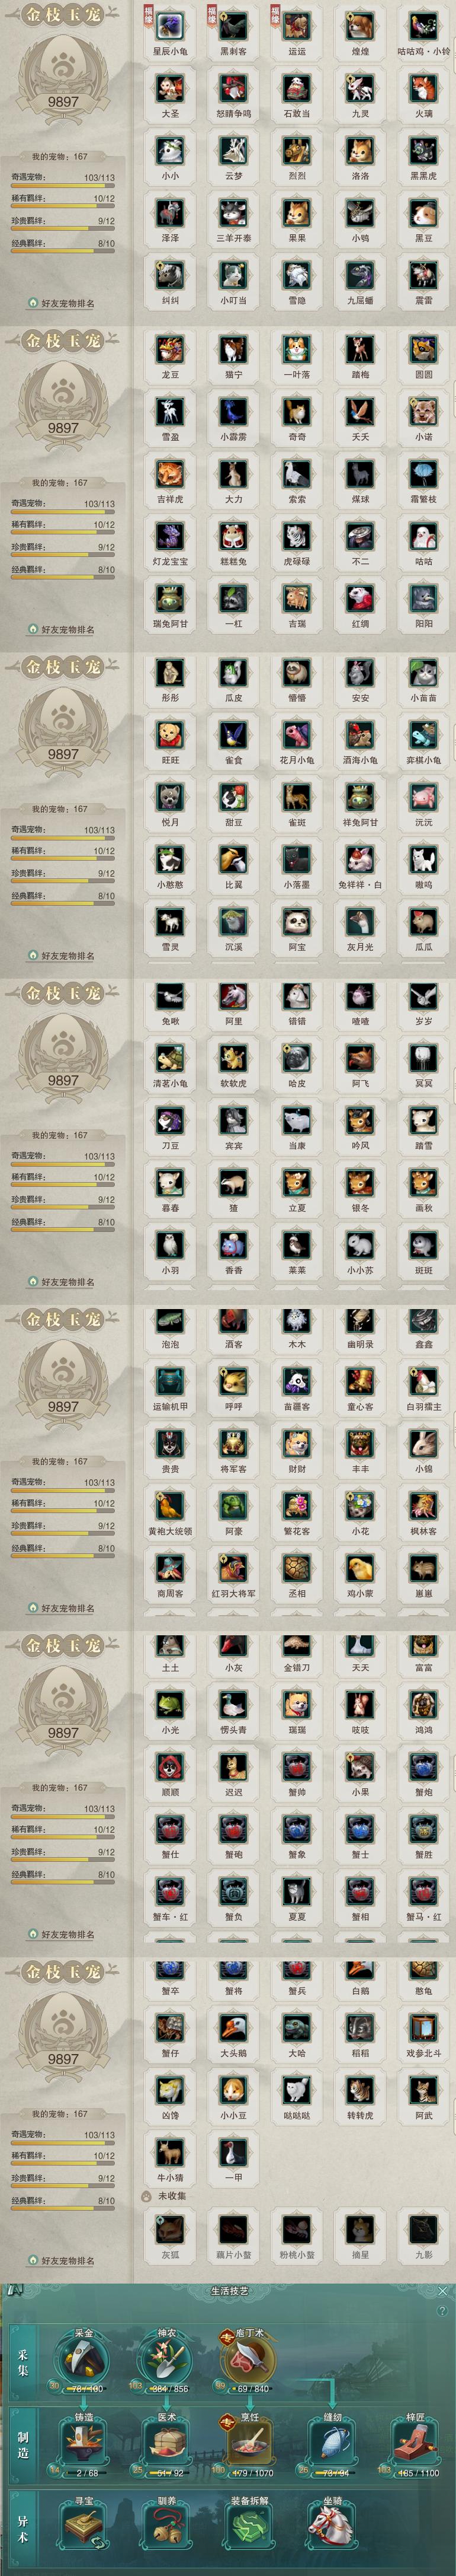This screenshot has height=2576, width=456.
Task: Click the help question mark in 生活技艺 panel
Action: pyautogui.click(x=442, y=2311)
